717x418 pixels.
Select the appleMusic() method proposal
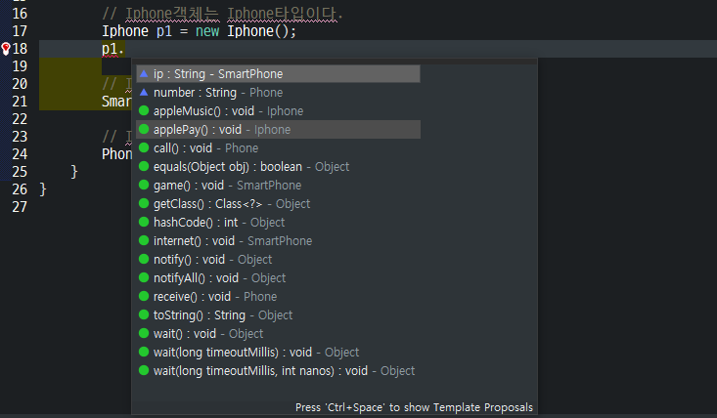pyautogui.click(x=278, y=111)
